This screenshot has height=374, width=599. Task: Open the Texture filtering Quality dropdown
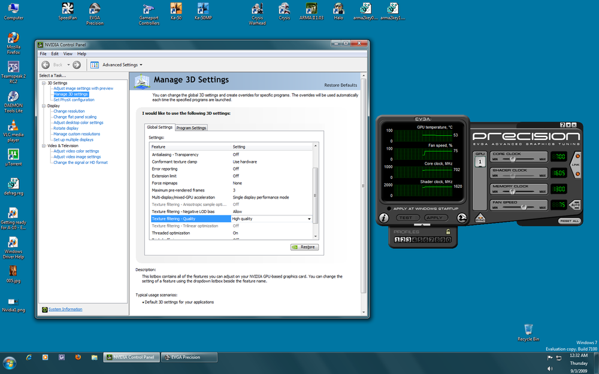point(310,218)
